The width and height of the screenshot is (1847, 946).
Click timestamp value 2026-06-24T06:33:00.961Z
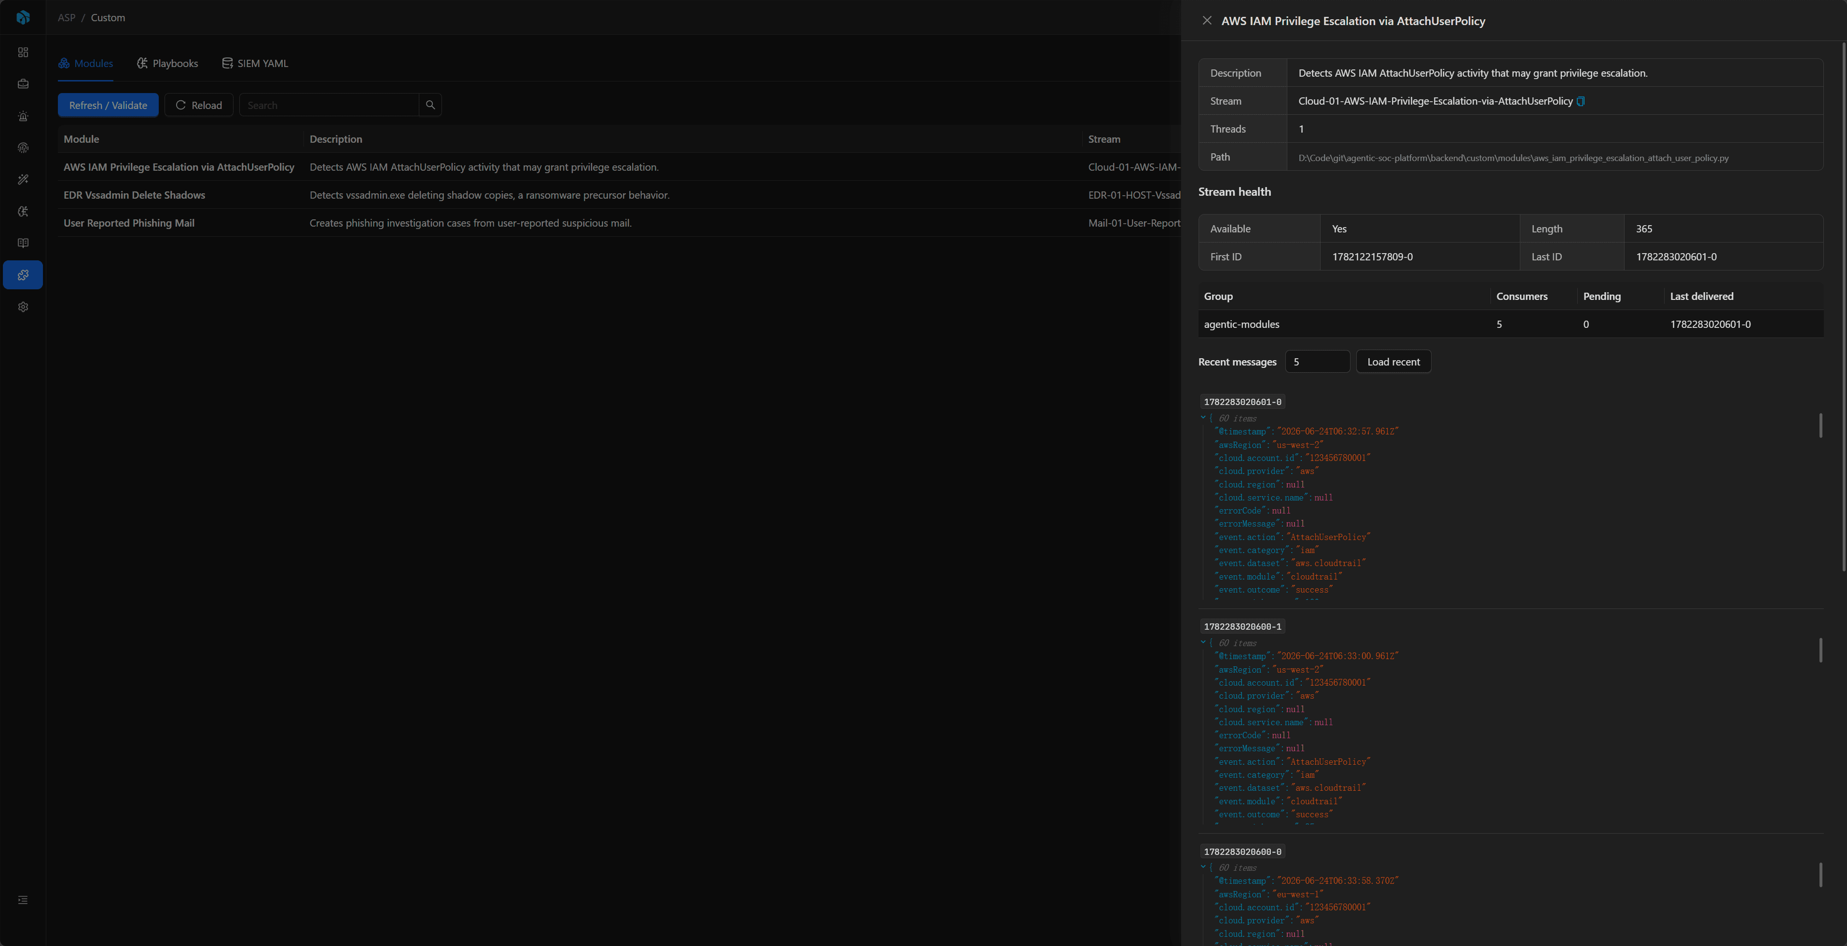tap(1338, 657)
